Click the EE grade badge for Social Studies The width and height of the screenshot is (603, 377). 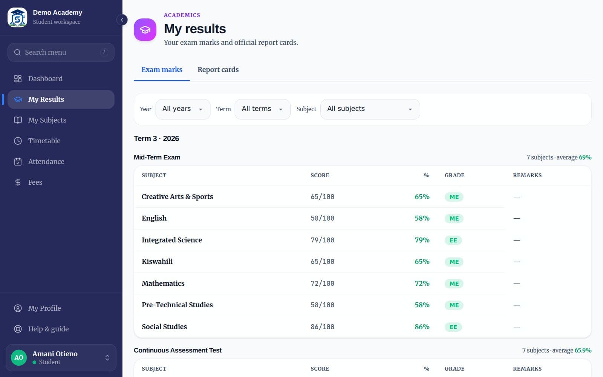pyautogui.click(x=453, y=327)
